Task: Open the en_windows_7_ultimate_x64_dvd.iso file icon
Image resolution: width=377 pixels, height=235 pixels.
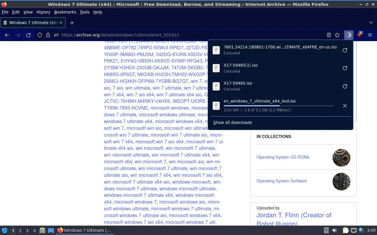Action: [216, 106]
